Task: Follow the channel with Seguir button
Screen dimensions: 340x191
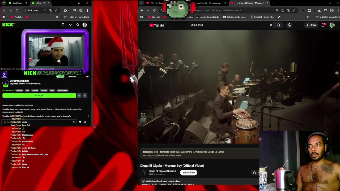Action: (39, 95)
